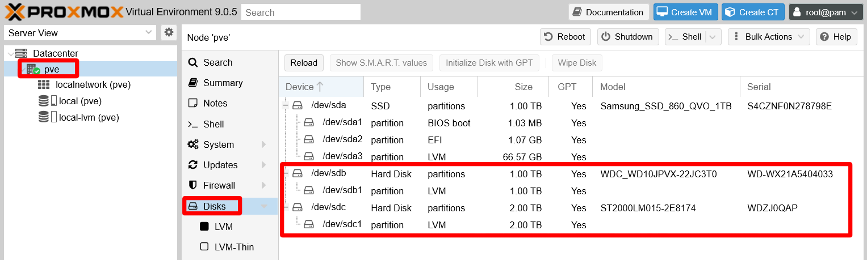Select serial WD-WX21A5404033
The image size is (867, 260).
(790, 174)
